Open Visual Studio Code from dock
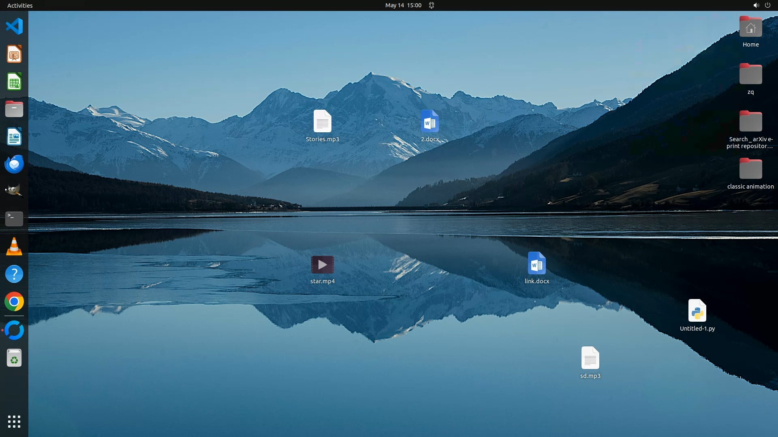 coord(14,26)
